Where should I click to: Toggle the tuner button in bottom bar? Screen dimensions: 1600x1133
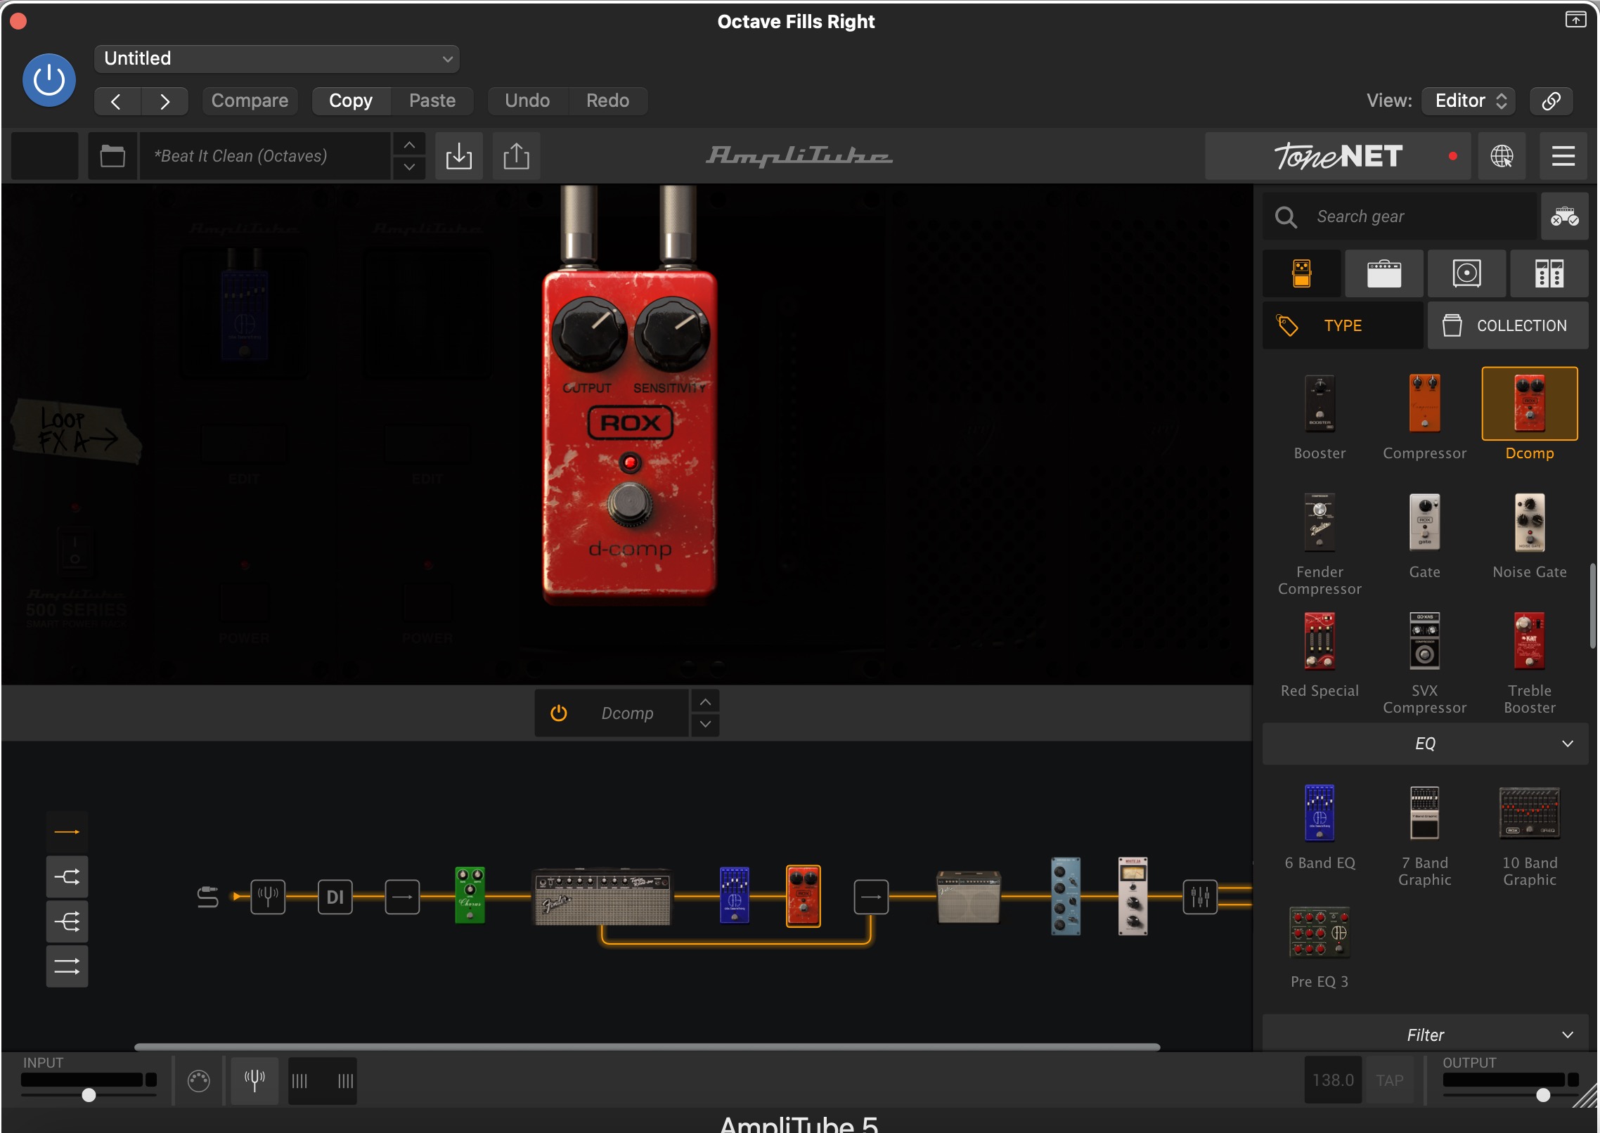click(x=254, y=1080)
